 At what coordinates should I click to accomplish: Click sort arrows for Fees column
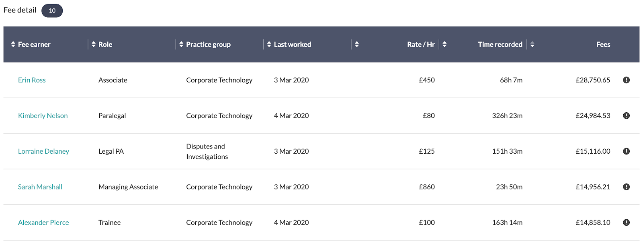[x=532, y=44]
